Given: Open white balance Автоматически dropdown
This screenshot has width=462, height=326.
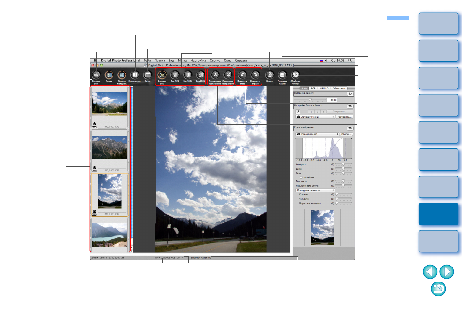Looking at the screenshot, I should click(315, 117).
